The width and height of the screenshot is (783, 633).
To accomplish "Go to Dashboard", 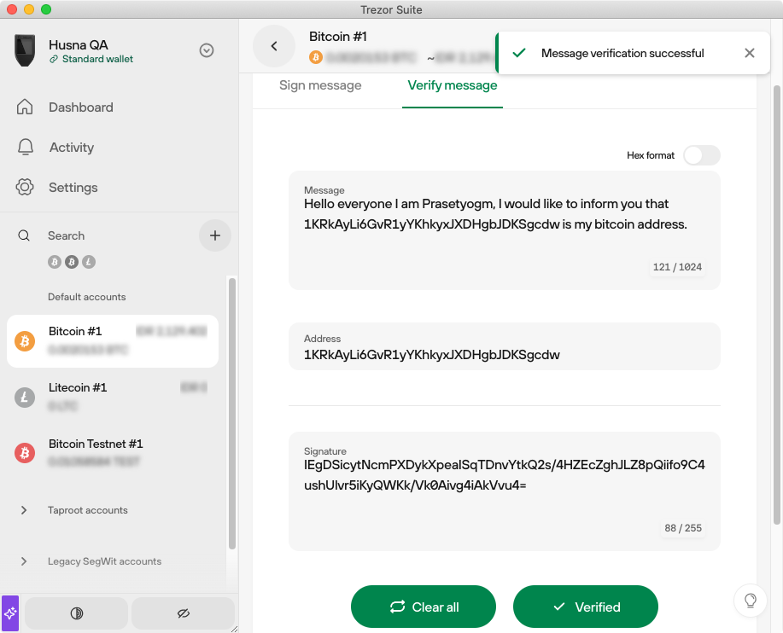I will pos(81,107).
